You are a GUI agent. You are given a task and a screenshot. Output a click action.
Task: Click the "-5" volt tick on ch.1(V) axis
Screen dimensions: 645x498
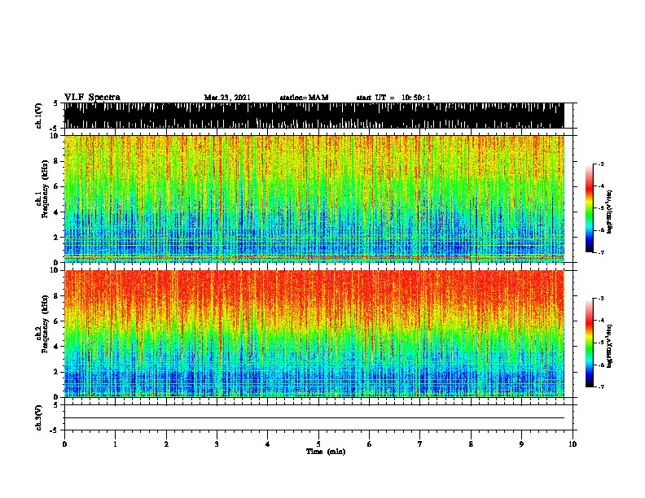click(x=54, y=129)
